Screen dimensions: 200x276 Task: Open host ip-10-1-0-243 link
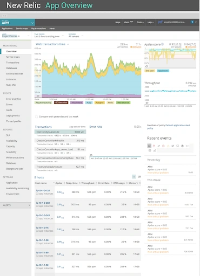[43, 215]
